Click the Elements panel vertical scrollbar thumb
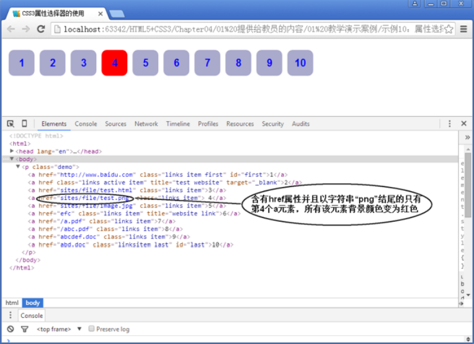Image resolution: width=474 pixels, height=344 pixels. click(468, 184)
